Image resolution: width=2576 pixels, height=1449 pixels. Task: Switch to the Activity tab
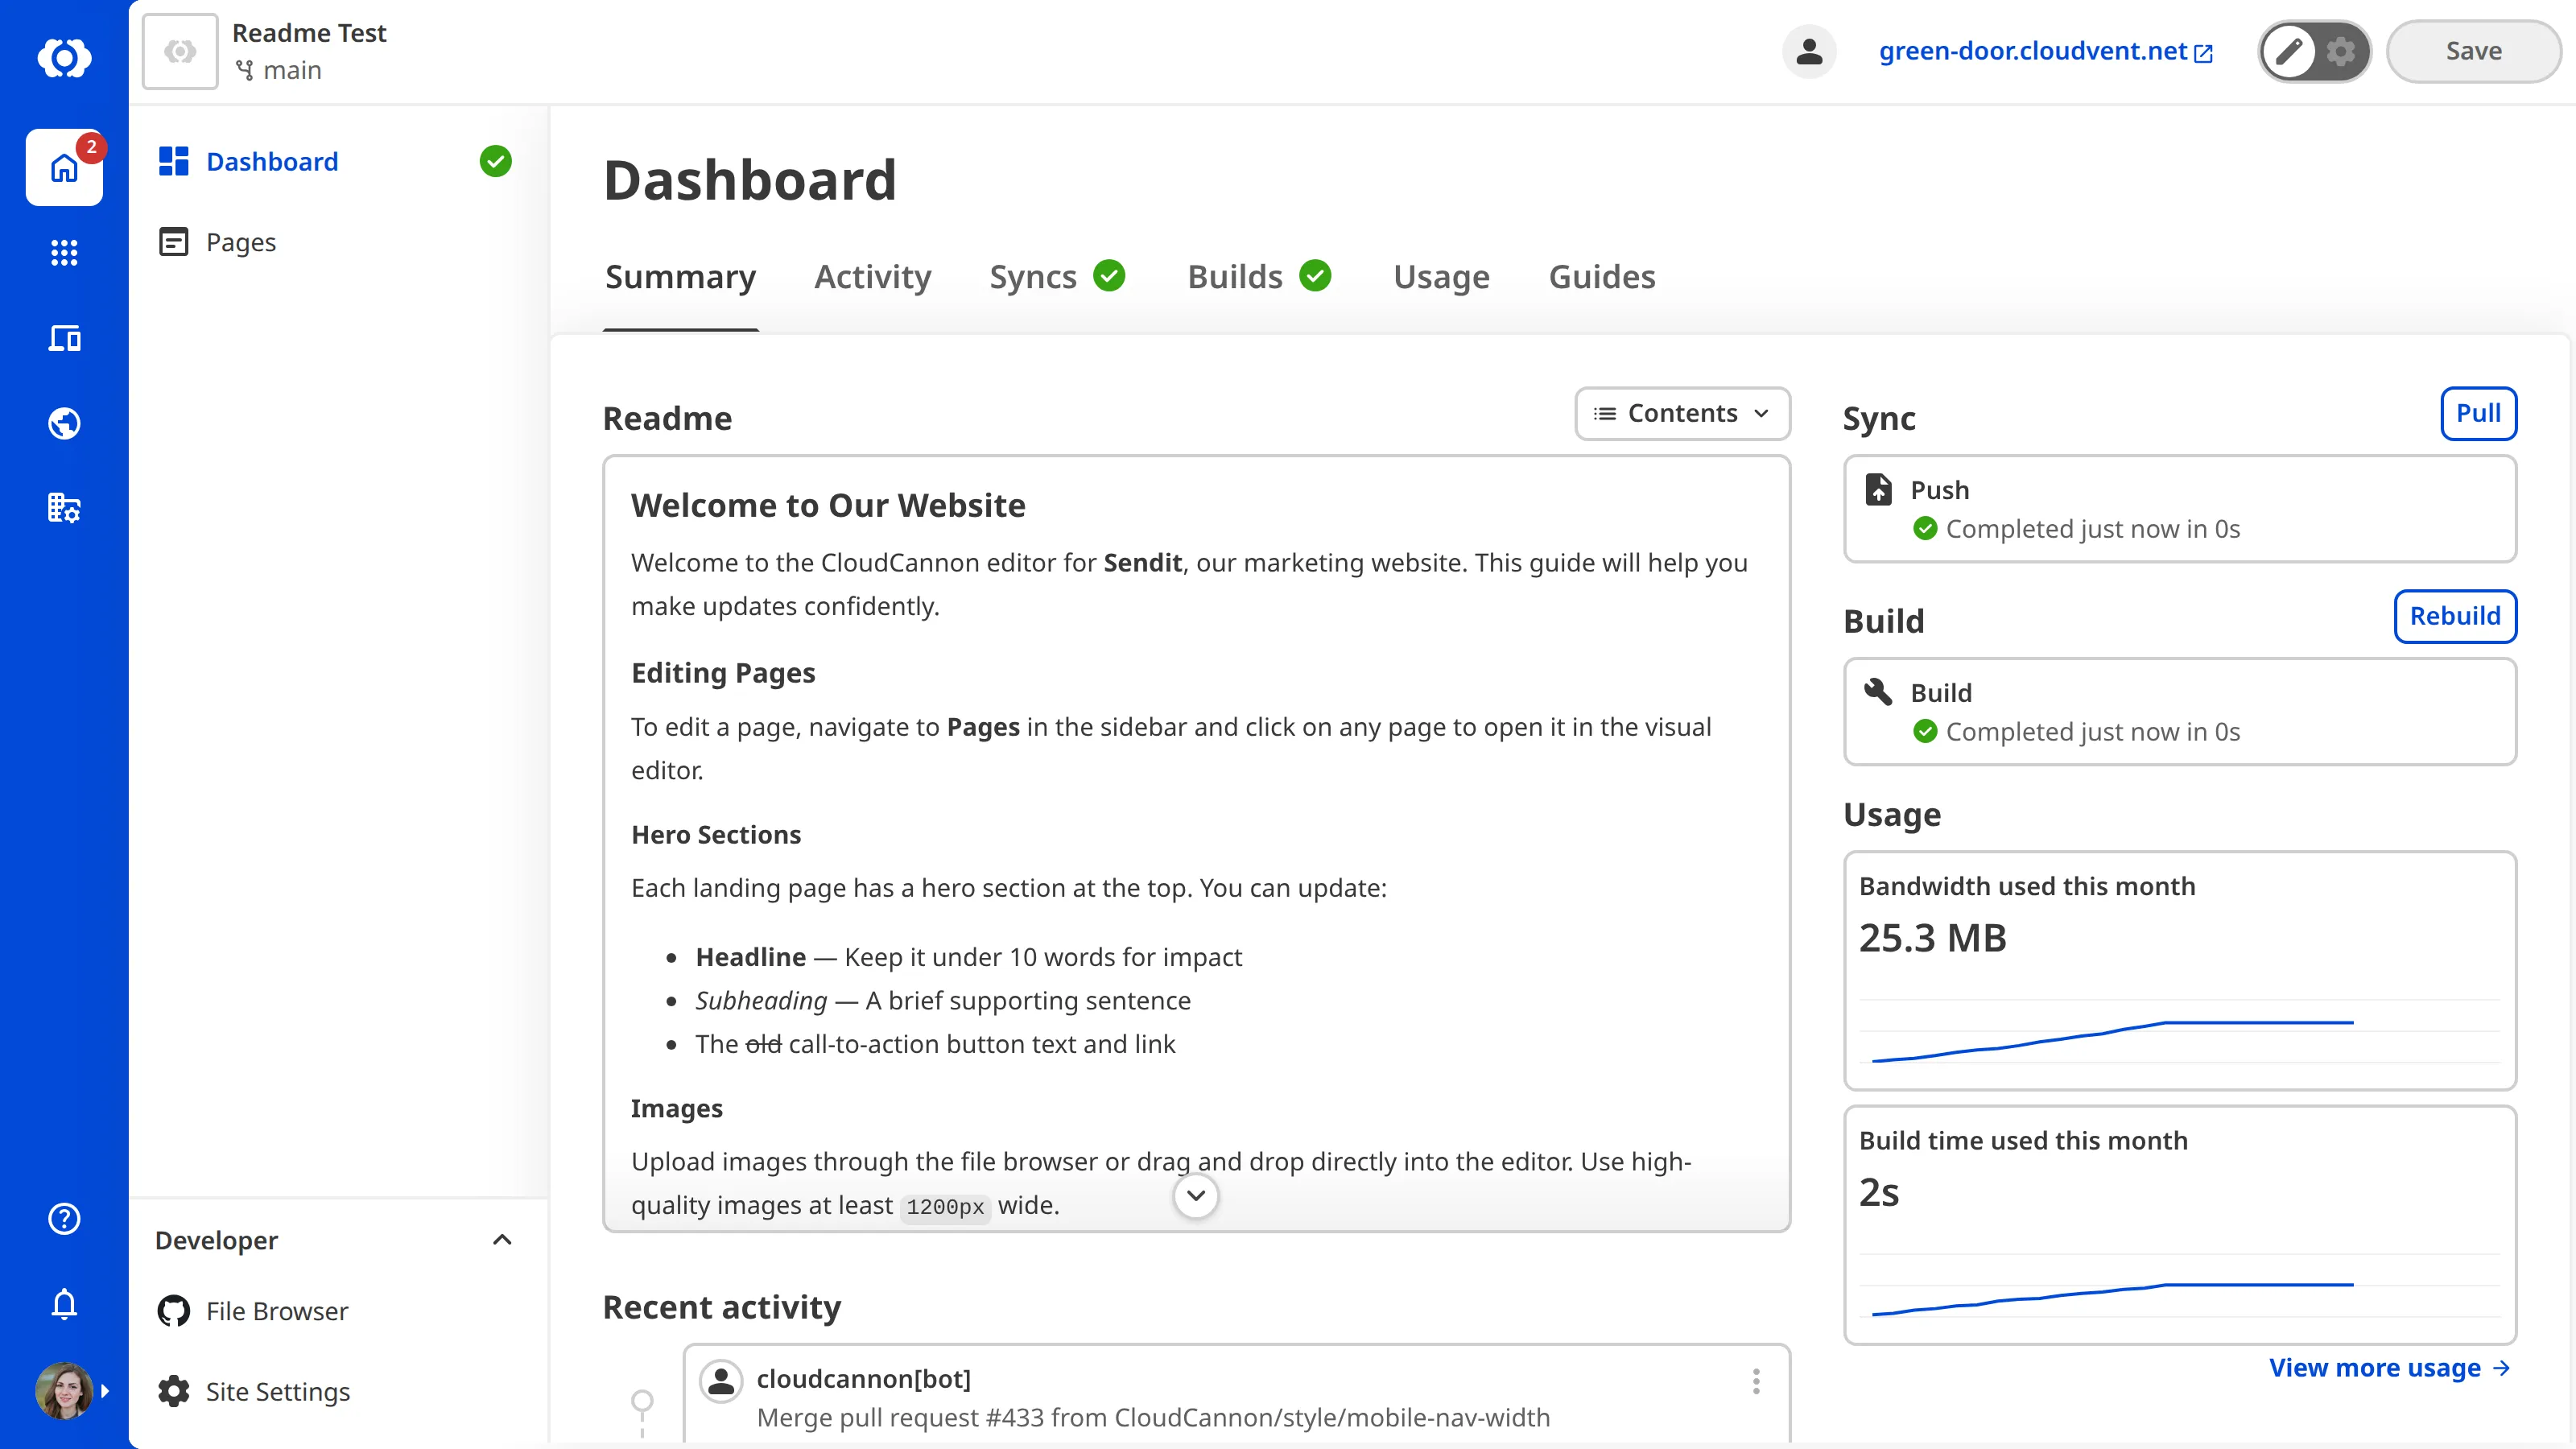point(872,277)
